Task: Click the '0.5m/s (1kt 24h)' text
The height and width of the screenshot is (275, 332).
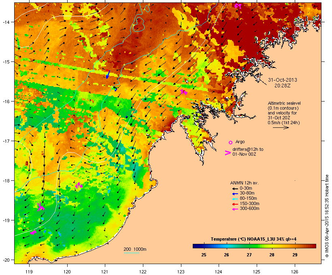Action: [284, 123]
